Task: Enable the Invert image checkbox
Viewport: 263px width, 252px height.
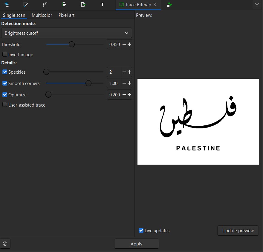Action: click(5, 54)
